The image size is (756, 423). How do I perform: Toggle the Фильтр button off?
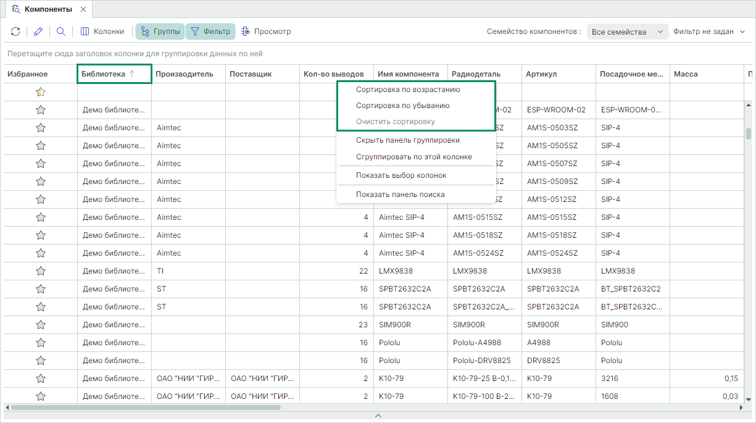click(x=210, y=31)
